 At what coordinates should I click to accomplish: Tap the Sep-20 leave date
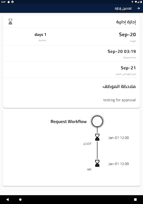click(128, 35)
